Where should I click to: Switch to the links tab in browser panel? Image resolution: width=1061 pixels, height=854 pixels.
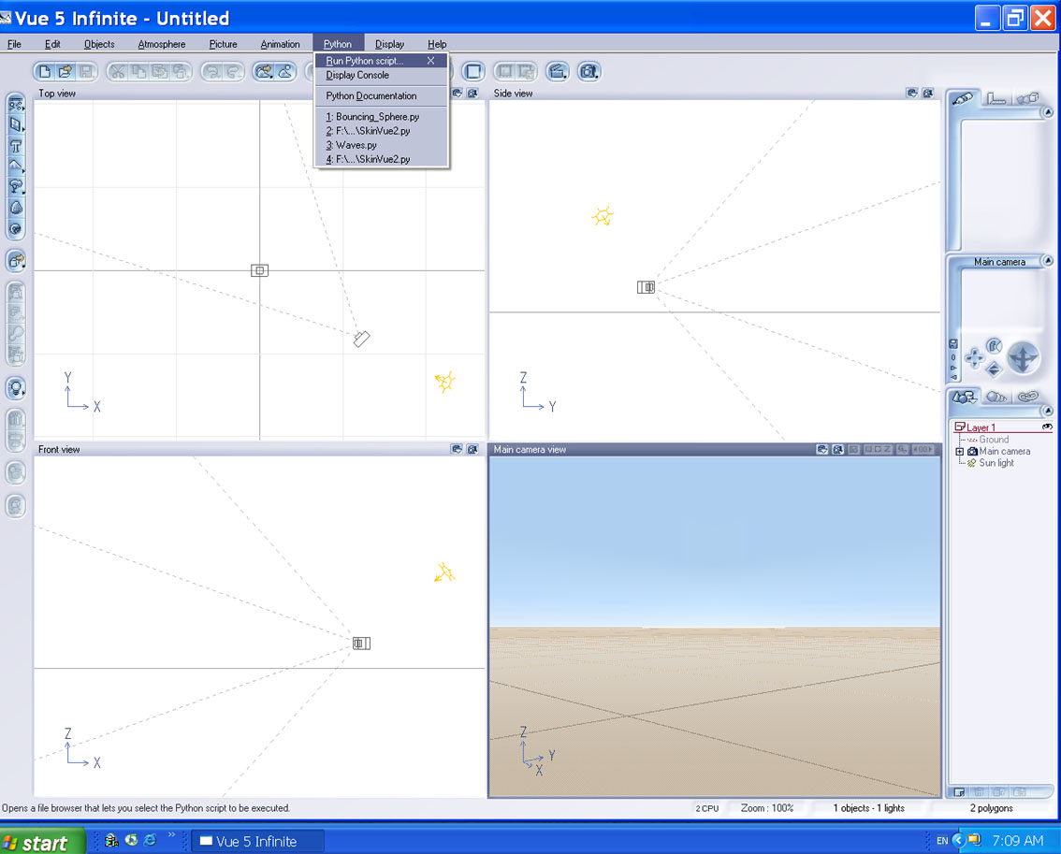click(1028, 398)
